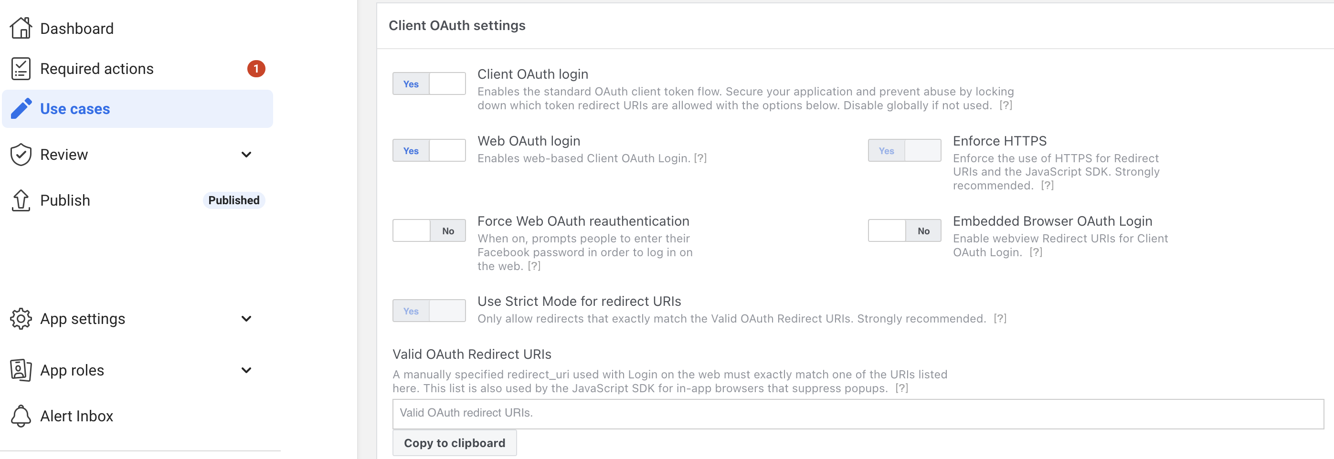Expand the App settings chevron
Image resolution: width=1334 pixels, height=459 pixels.
(x=246, y=319)
